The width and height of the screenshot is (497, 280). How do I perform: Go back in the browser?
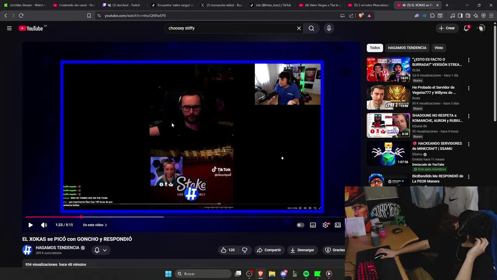point(5,16)
